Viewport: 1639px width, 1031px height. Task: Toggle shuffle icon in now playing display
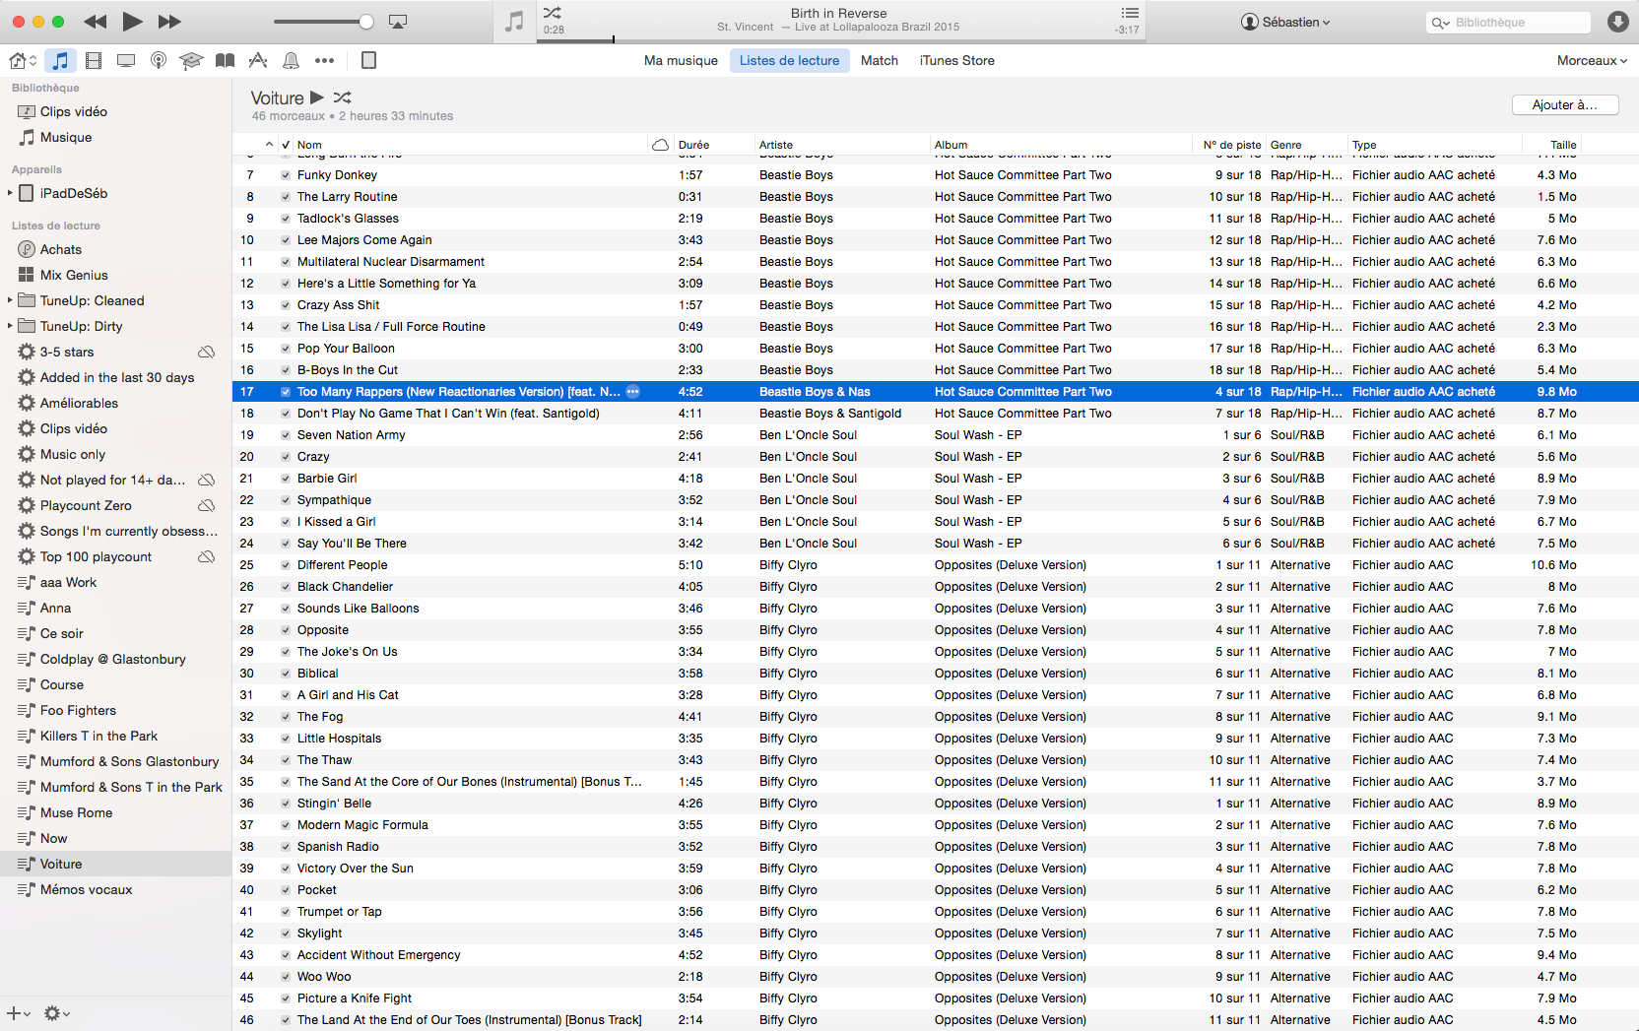tap(553, 13)
